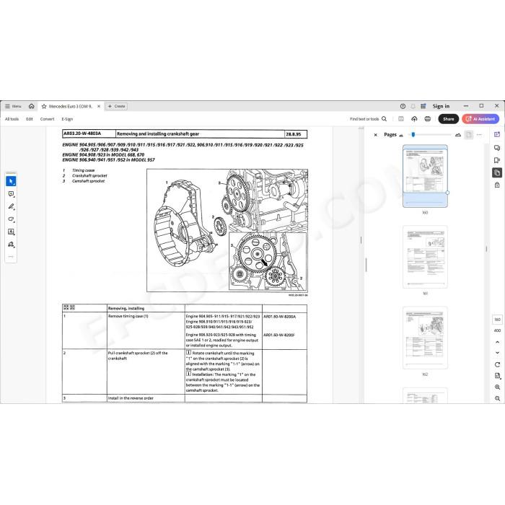The height and width of the screenshot is (505, 505).
Task: Open the top right-rail AI panel icon
Action: [497, 135]
